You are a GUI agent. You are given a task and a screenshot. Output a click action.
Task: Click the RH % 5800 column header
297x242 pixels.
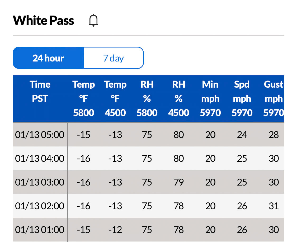[147, 98]
